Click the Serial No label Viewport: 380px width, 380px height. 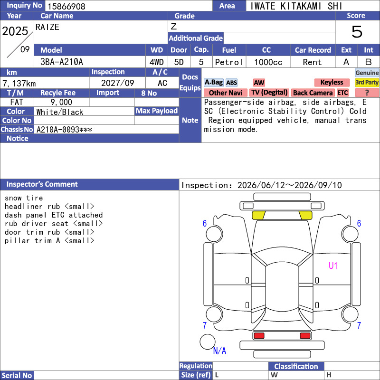[x=17, y=375]
